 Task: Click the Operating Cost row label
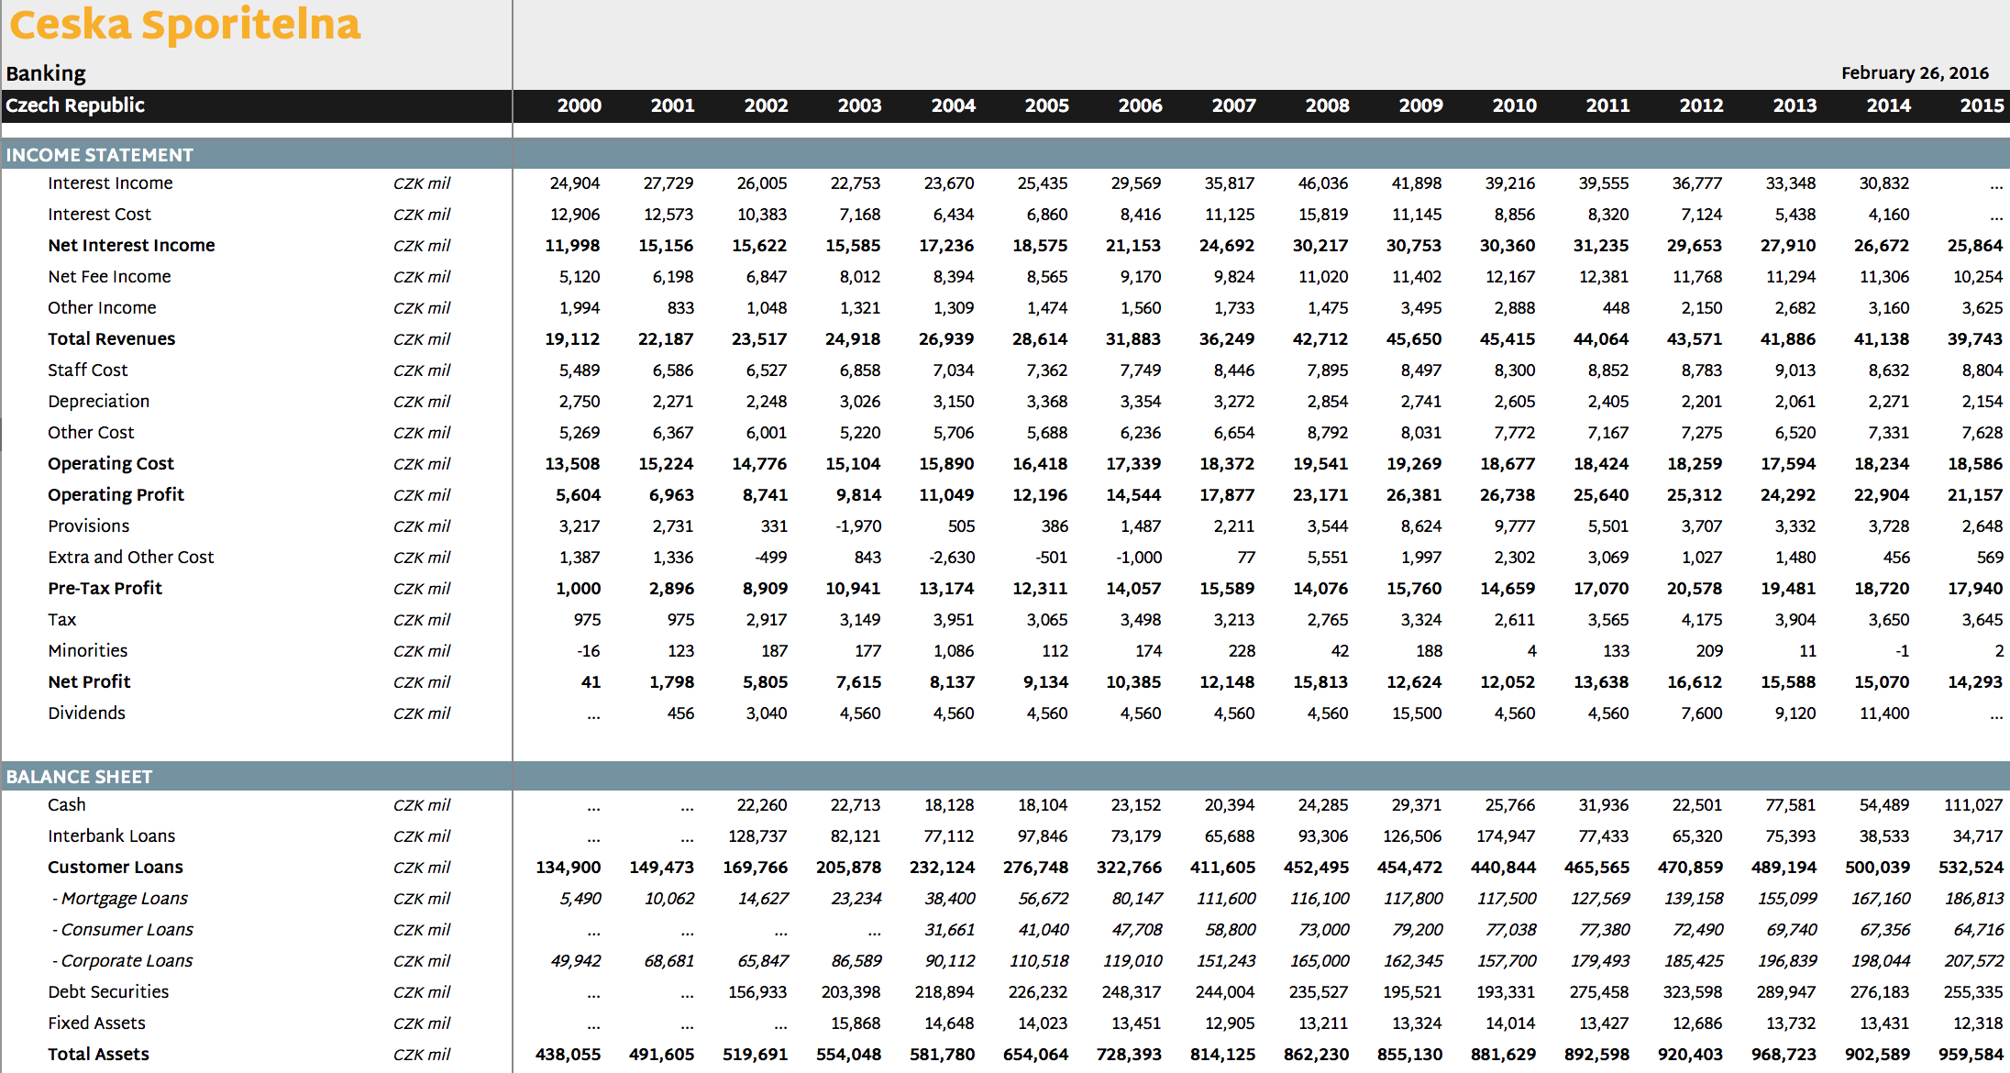tap(111, 464)
